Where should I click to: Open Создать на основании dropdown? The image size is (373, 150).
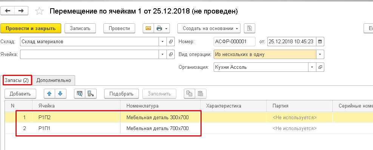click(209, 29)
